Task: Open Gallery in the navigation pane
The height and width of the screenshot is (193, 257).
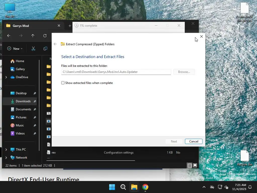Action: pos(20,69)
